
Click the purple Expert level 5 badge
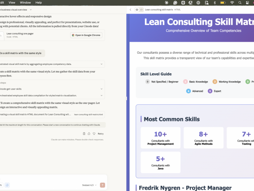click(x=210, y=91)
